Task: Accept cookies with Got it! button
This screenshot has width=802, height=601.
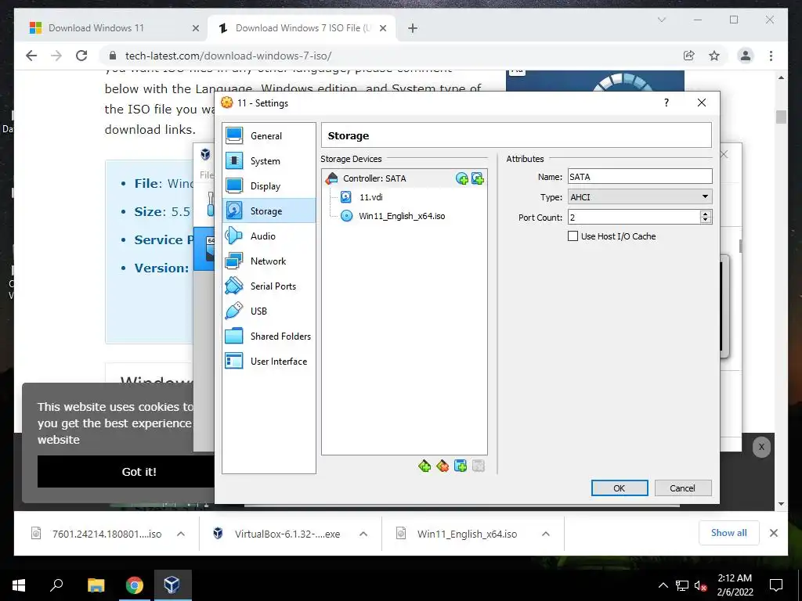Action: 139,471
